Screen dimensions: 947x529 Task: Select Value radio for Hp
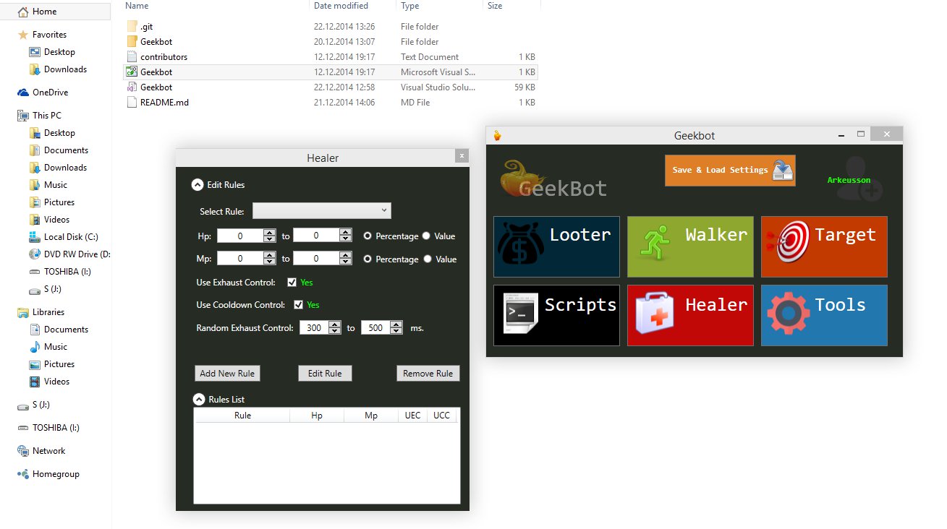click(426, 236)
